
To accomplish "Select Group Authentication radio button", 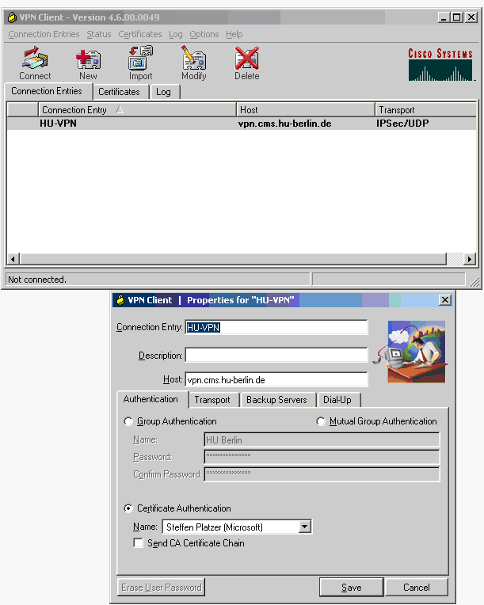I will click(129, 421).
